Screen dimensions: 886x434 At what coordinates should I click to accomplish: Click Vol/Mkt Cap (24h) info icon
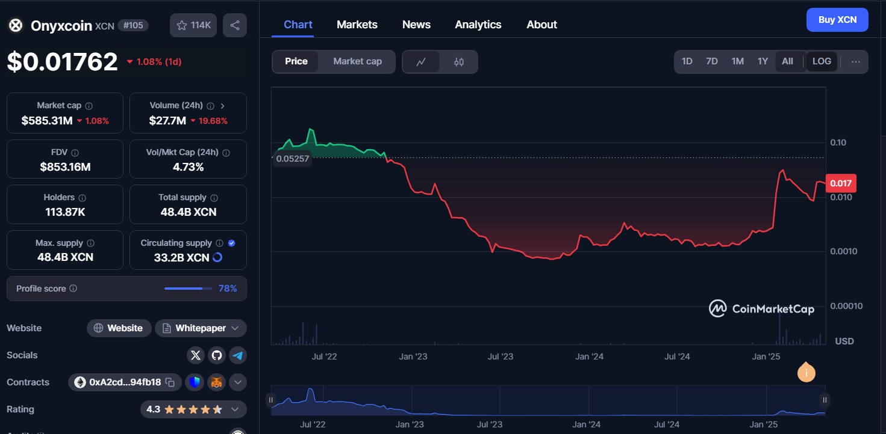pyautogui.click(x=226, y=153)
